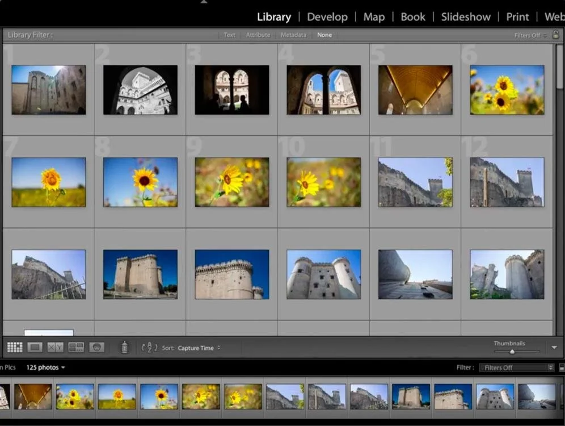
Task: Select grid photo 4 double arch courtyard
Action: click(x=323, y=90)
